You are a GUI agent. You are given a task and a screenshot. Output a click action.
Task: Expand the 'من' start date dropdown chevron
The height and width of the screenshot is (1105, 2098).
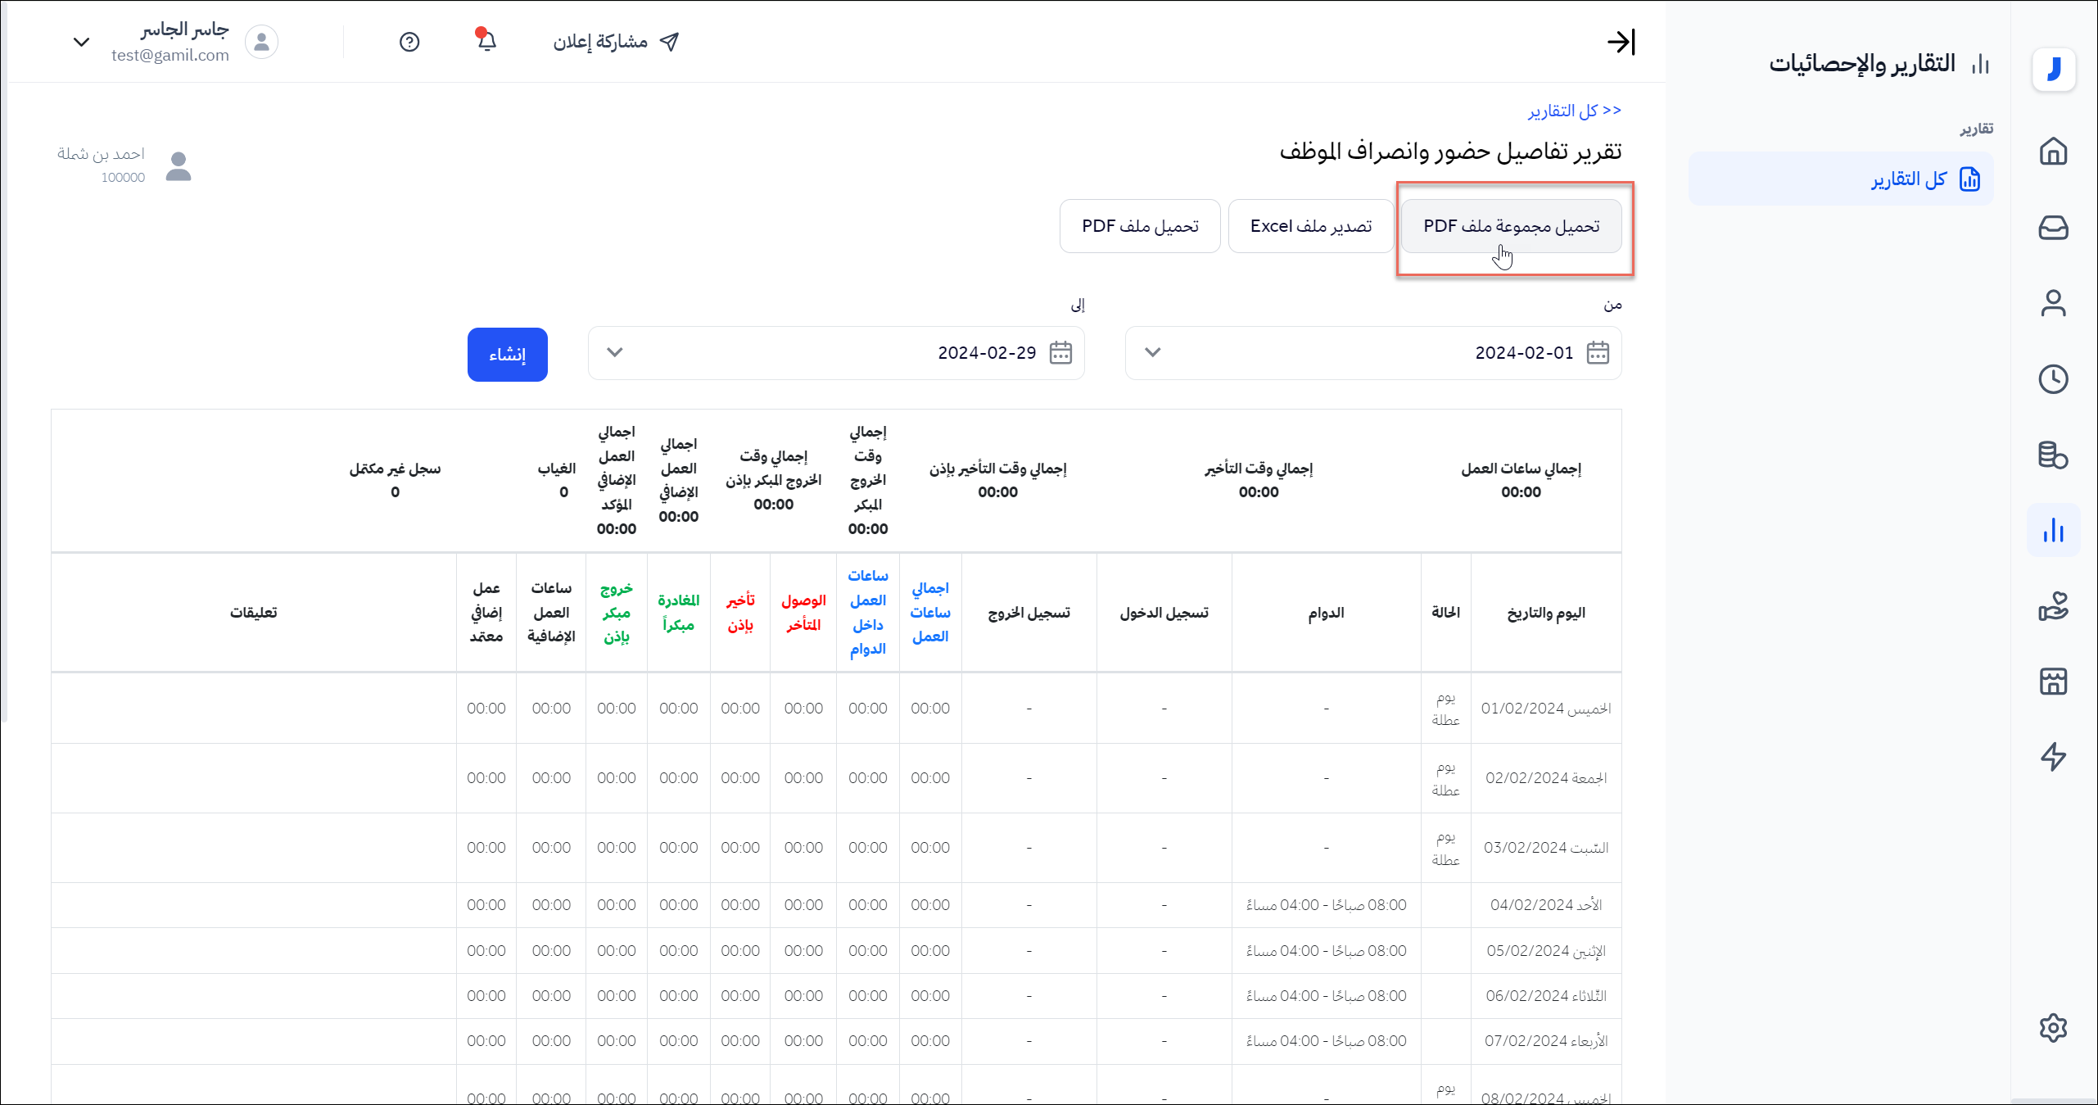[x=1152, y=352]
